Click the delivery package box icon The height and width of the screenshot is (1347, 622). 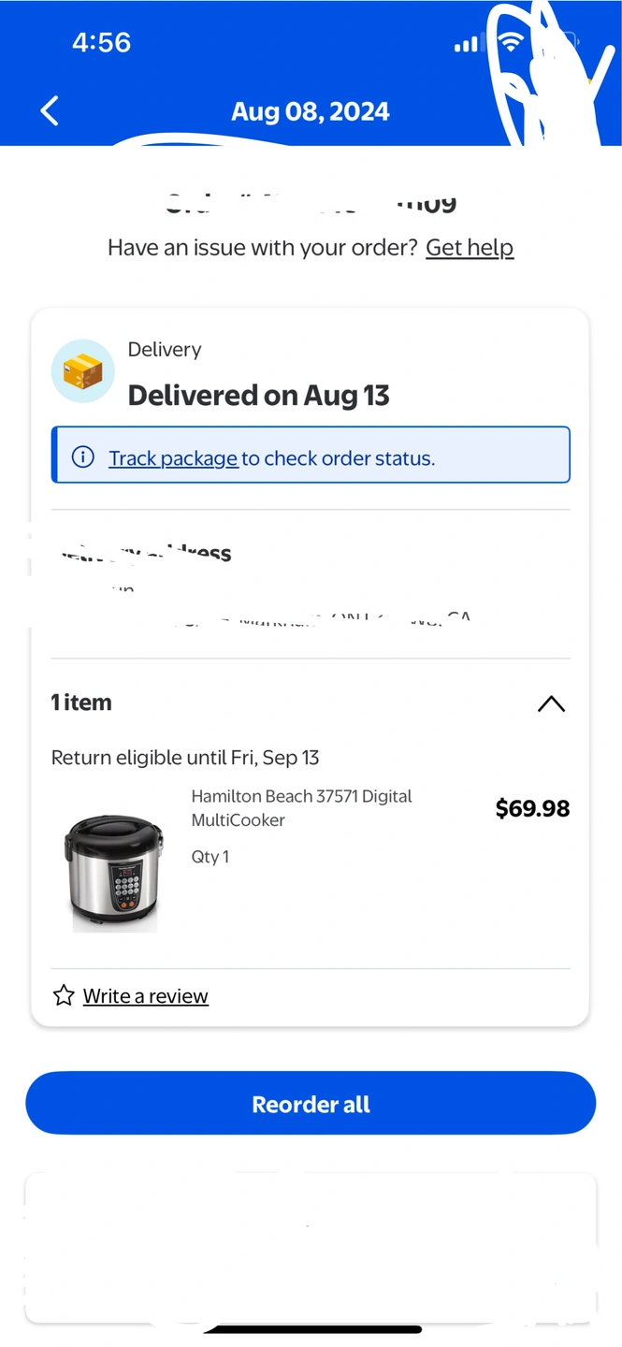(x=82, y=371)
